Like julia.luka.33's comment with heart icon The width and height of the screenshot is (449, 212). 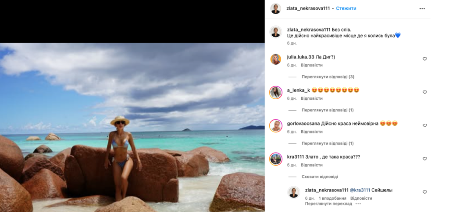(424, 59)
